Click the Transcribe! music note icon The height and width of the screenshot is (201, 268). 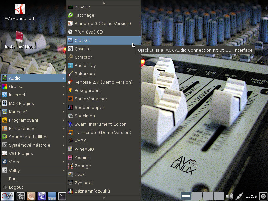point(70,132)
